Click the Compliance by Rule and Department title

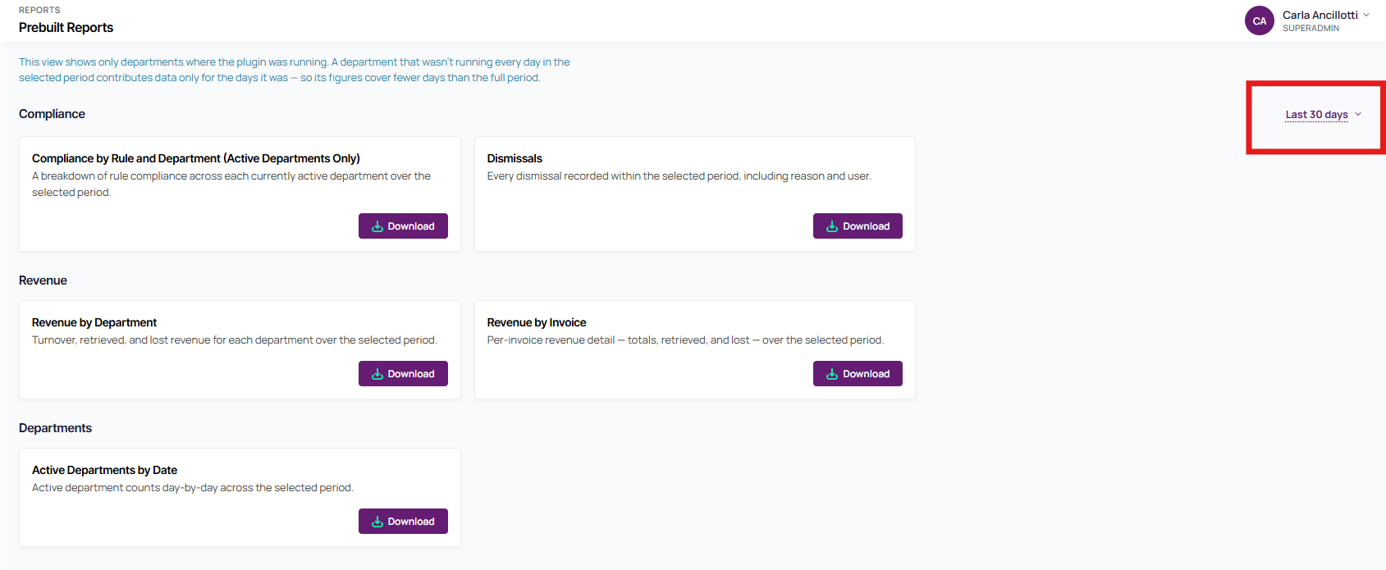196,158
